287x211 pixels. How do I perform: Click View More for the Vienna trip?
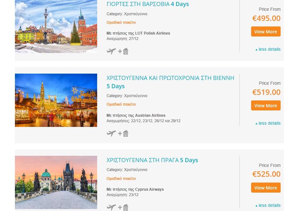[266, 105]
